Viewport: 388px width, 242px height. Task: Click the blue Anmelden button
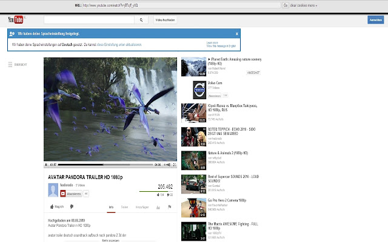[376, 20]
